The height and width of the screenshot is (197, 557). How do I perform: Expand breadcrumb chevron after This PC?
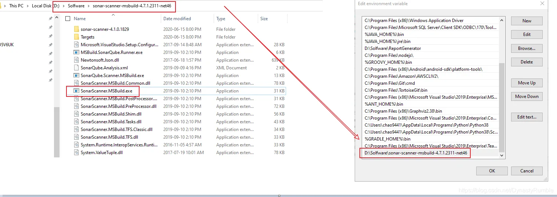[28, 6]
